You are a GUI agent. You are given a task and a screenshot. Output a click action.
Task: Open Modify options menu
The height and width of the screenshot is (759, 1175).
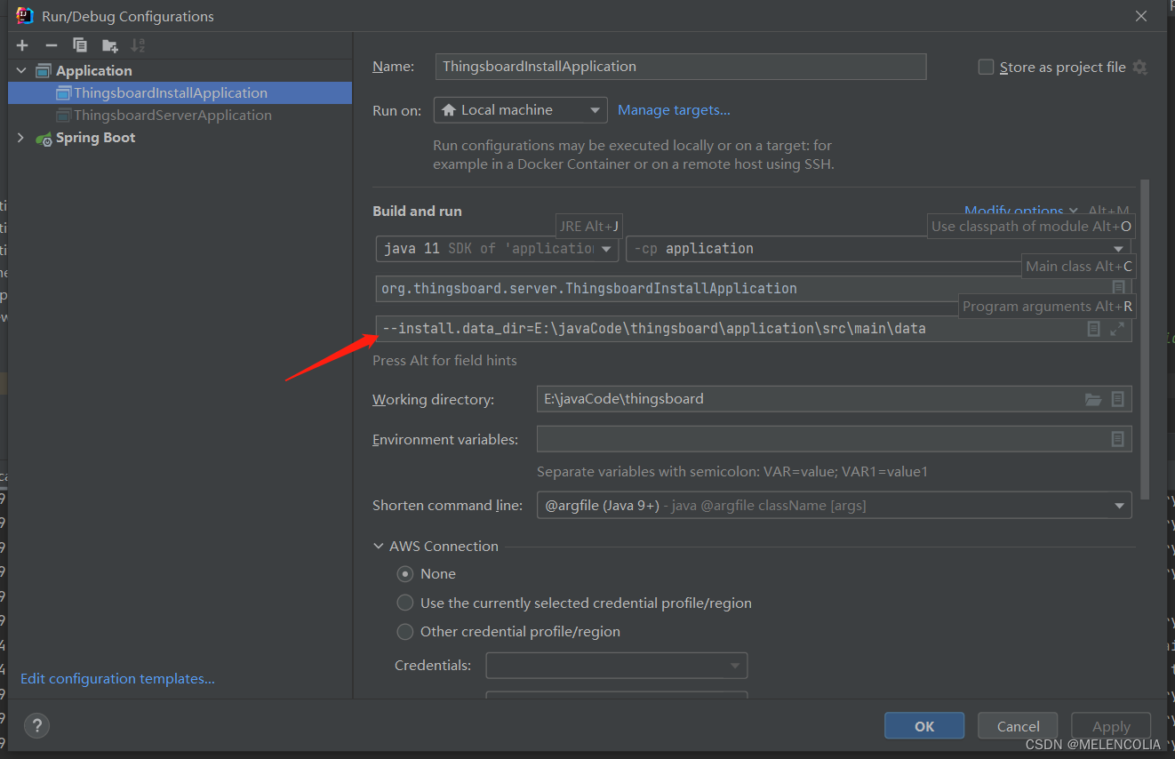(x=1020, y=211)
